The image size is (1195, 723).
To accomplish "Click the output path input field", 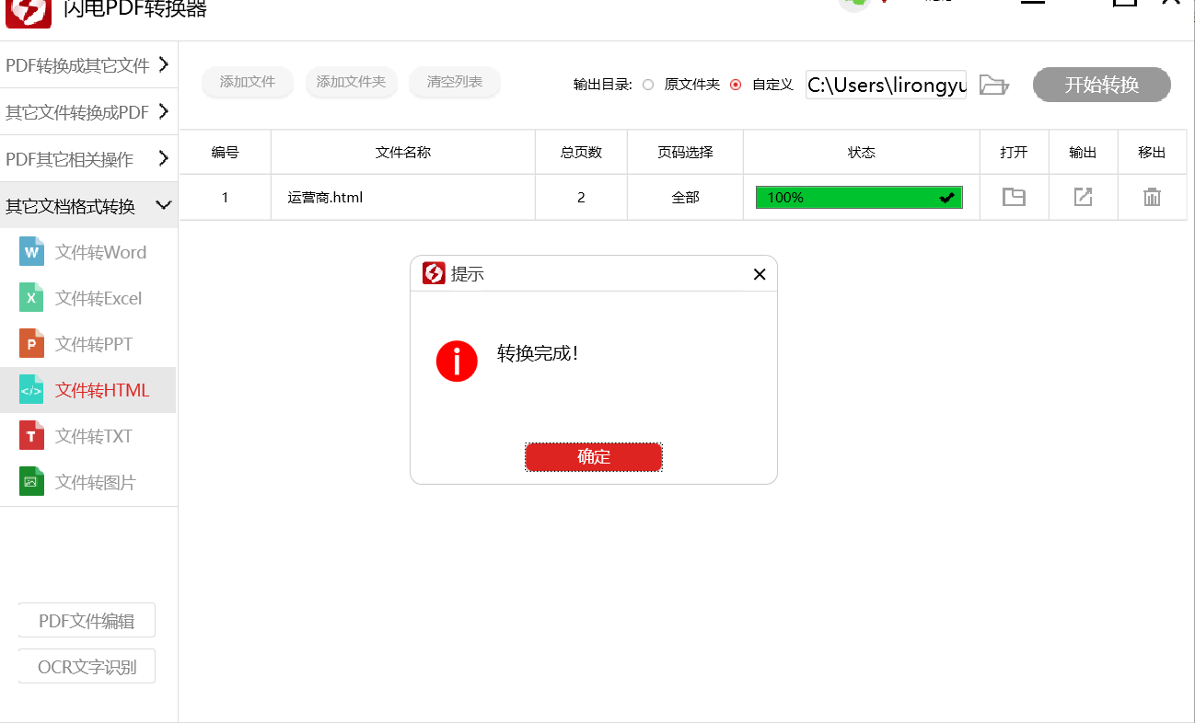I will coord(884,84).
